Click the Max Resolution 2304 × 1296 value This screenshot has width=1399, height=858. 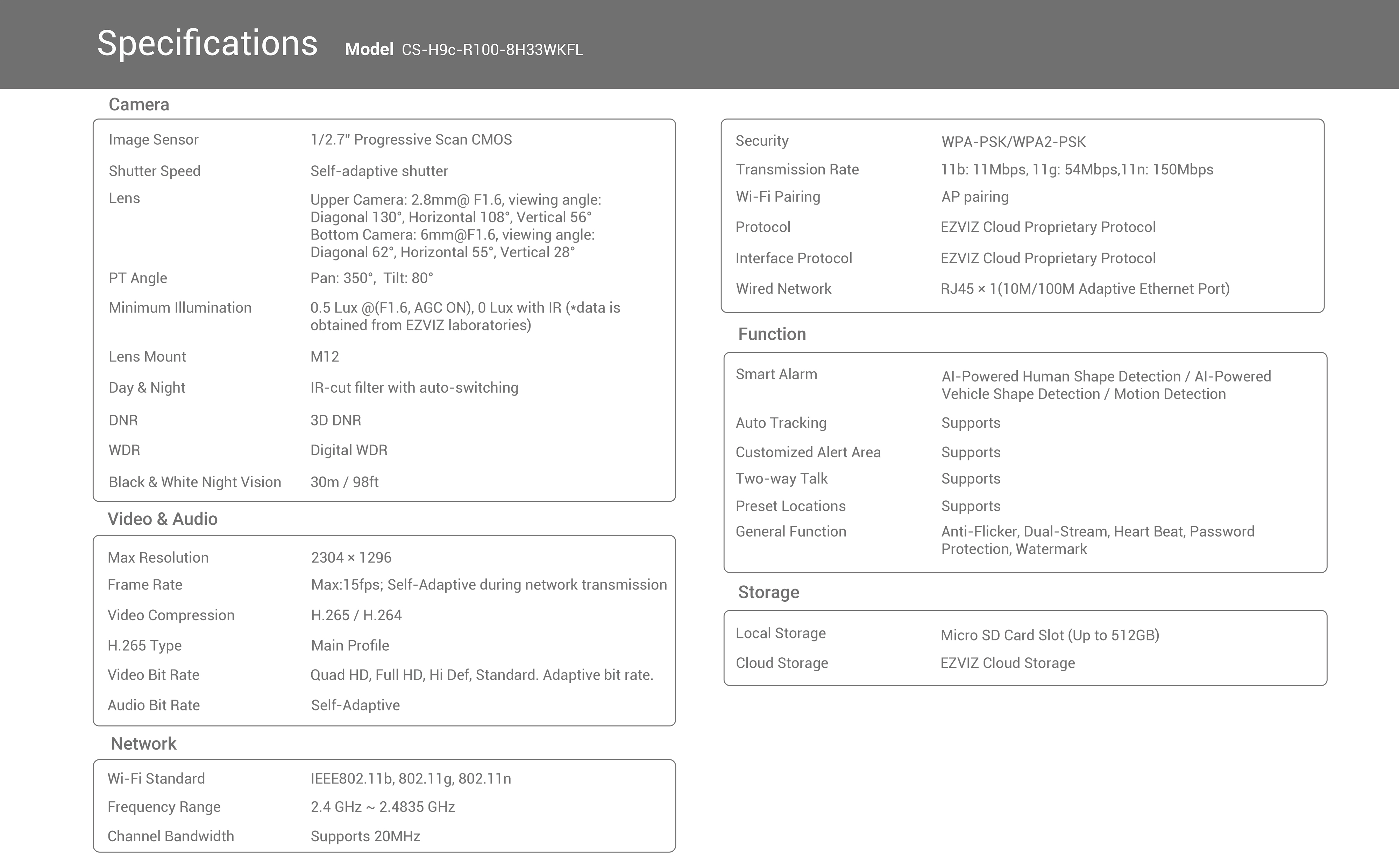tap(351, 557)
